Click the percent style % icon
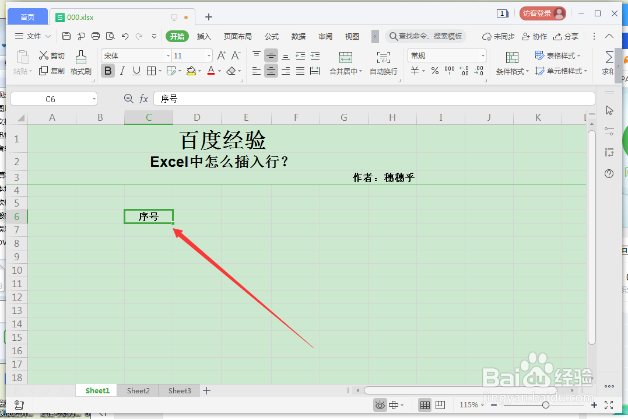The image size is (628, 419). click(434, 70)
